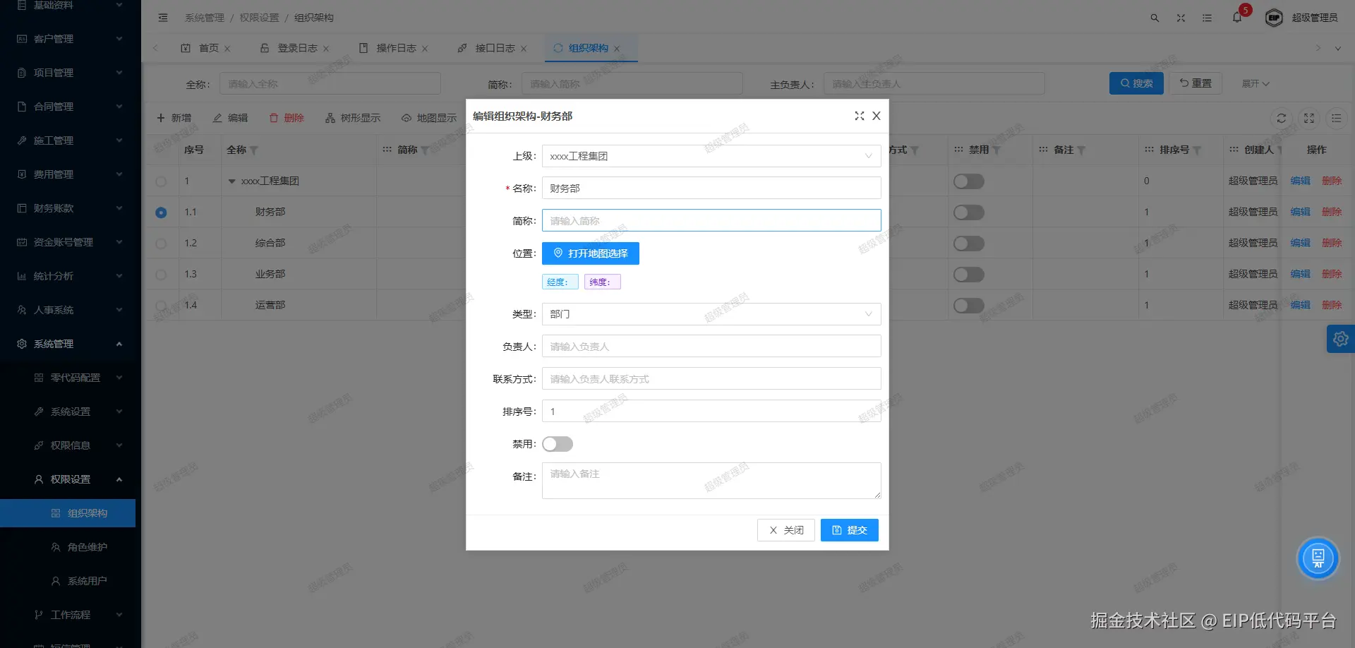Collapse 系统管理 sidebar menu
Viewport: 1355px width, 648px height.
click(68, 344)
